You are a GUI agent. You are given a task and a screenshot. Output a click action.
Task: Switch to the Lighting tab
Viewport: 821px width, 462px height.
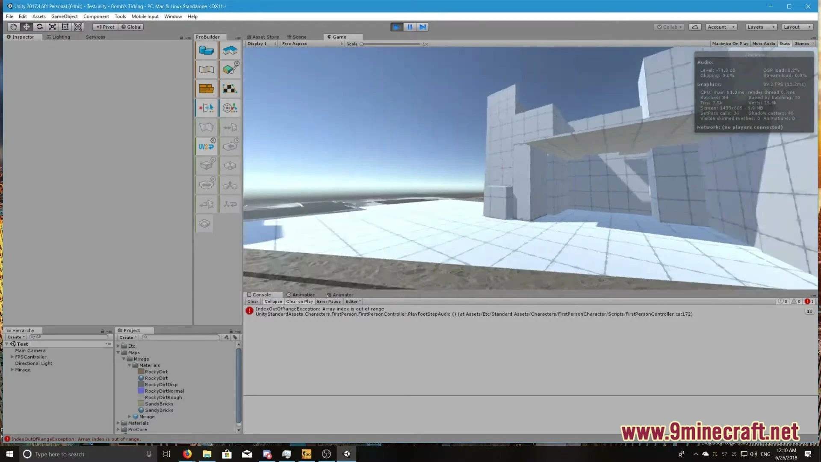pyautogui.click(x=58, y=37)
